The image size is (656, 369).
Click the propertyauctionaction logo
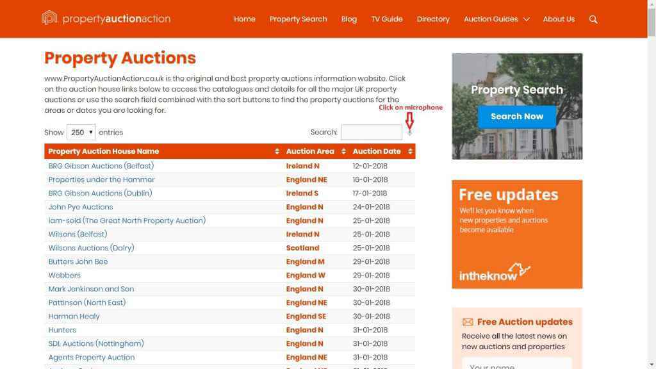(x=106, y=19)
